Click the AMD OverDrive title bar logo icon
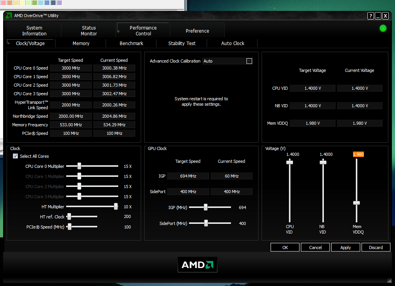 pos(9,16)
